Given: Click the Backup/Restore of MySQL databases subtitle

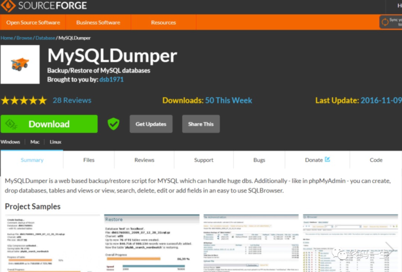Looking at the screenshot, I should coord(98,70).
